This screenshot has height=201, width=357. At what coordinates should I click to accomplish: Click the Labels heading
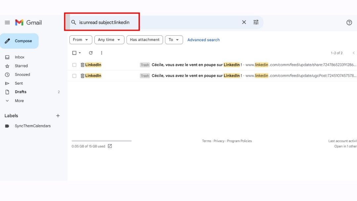11,116
